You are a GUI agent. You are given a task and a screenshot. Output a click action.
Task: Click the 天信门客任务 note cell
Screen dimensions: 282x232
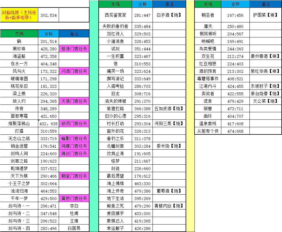74,101
